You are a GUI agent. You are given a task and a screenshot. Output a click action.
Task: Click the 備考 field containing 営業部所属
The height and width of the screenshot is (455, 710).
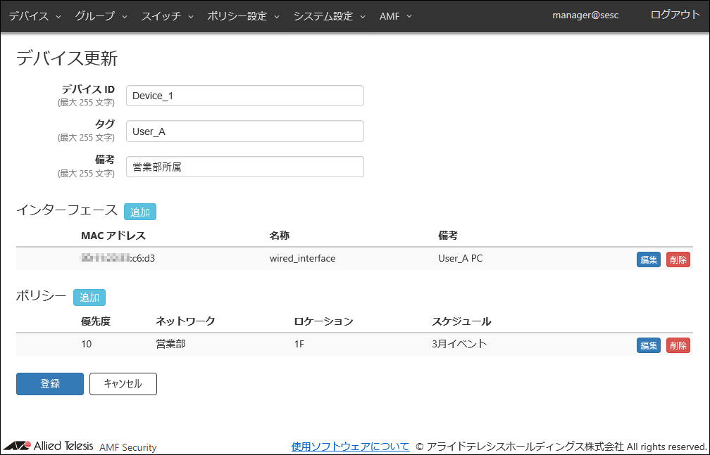click(x=244, y=167)
